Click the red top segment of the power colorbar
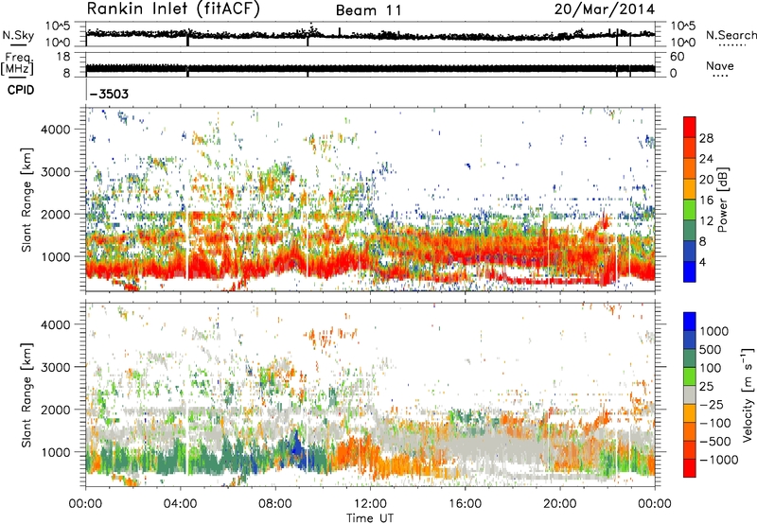The width and height of the screenshot is (757, 524). [690, 127]
